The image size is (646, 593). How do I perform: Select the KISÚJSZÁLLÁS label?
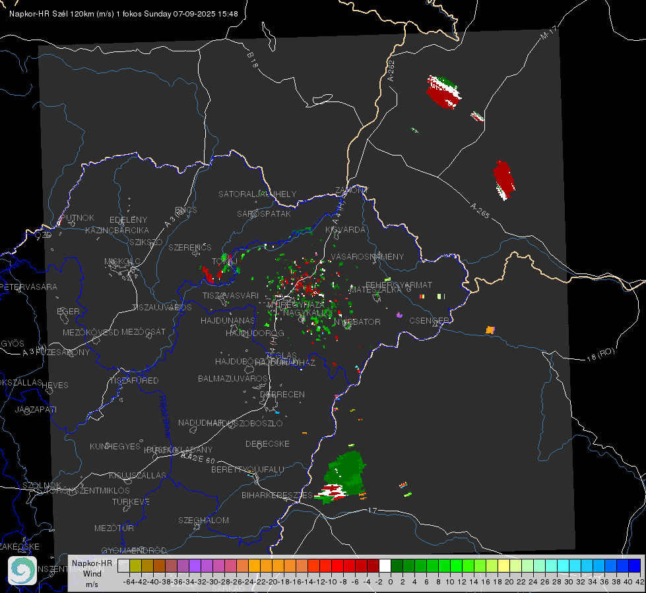[138, 475]
